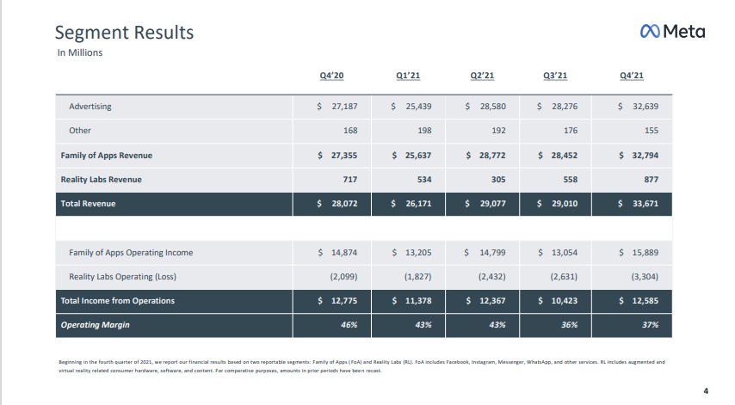Click the Reality Labs Revenue row label

pyautogui.click(x=101, y=180)
